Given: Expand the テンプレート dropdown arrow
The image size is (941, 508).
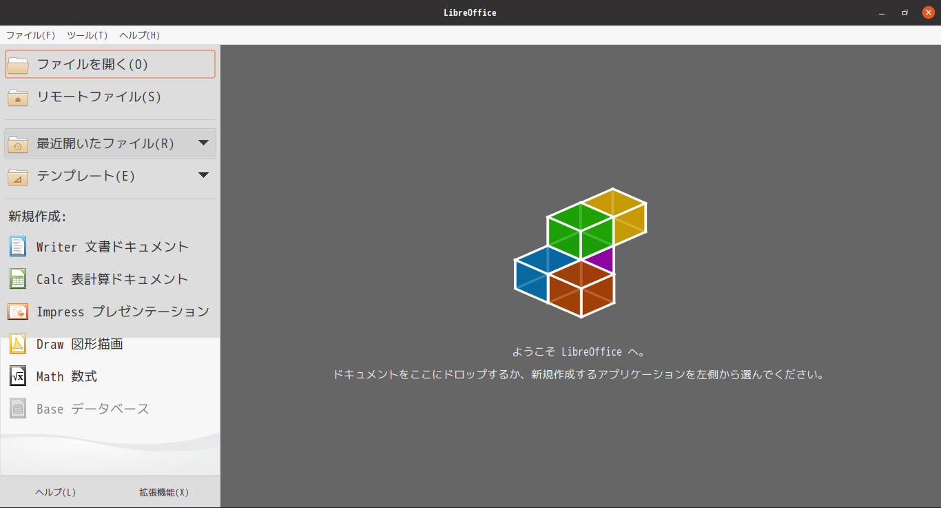Looking at the screenshot, I should pos(203,175).
